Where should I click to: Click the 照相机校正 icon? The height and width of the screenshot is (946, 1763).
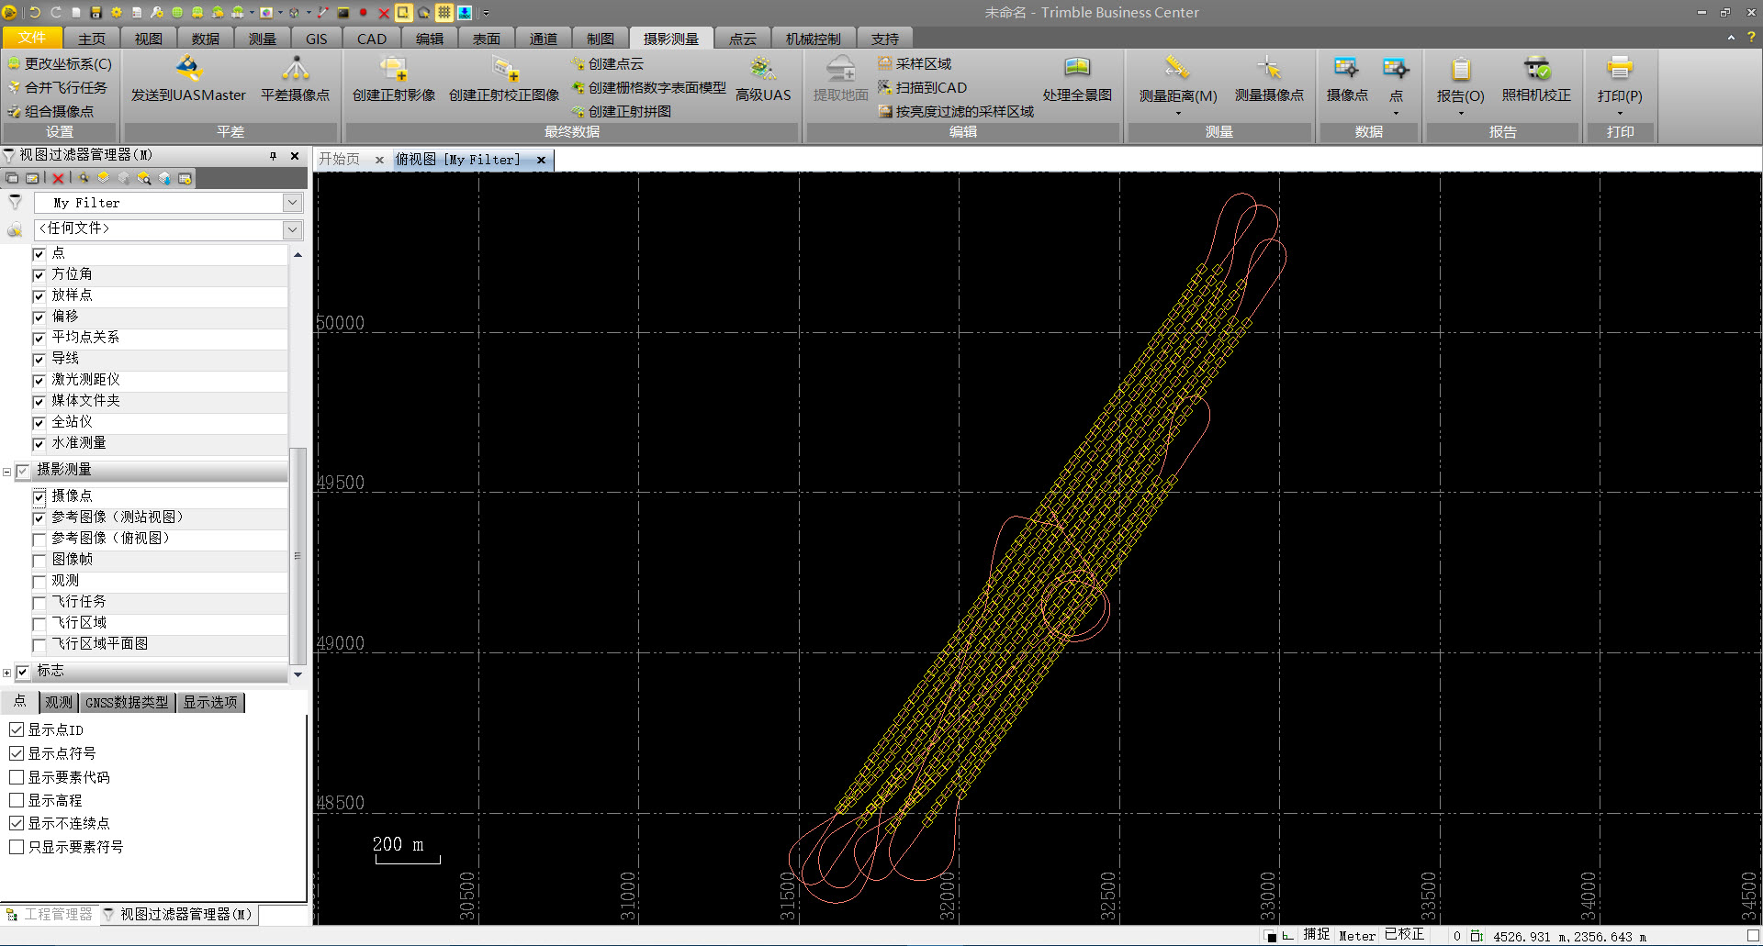pyautogui.click(x=1536, y=69)
